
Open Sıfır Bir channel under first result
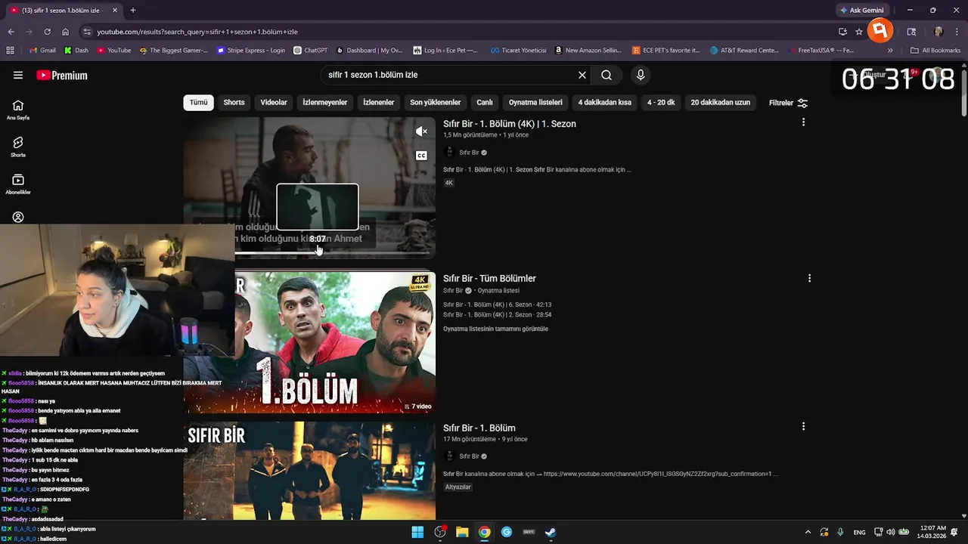coord(470,153)
